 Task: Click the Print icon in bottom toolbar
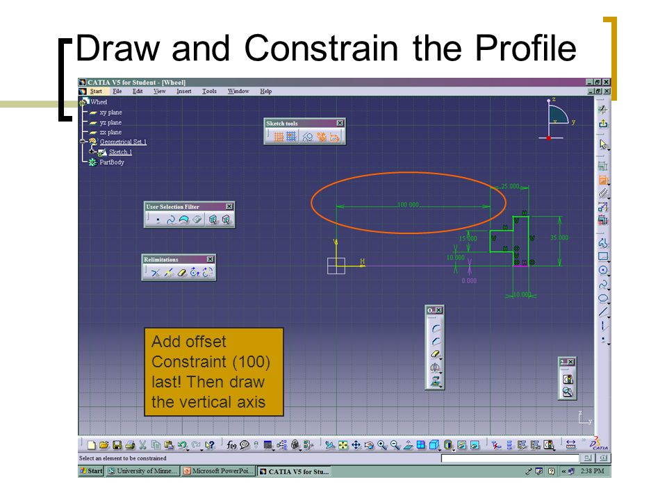click(x=130, y=444)
